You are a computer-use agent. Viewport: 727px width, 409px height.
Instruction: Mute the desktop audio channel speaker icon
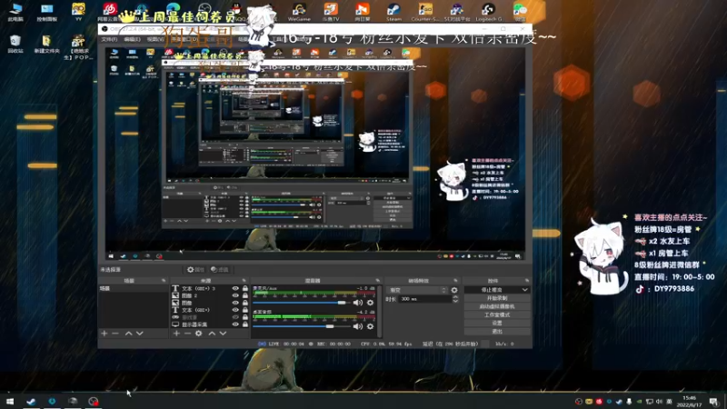click(x=358, y=326)
